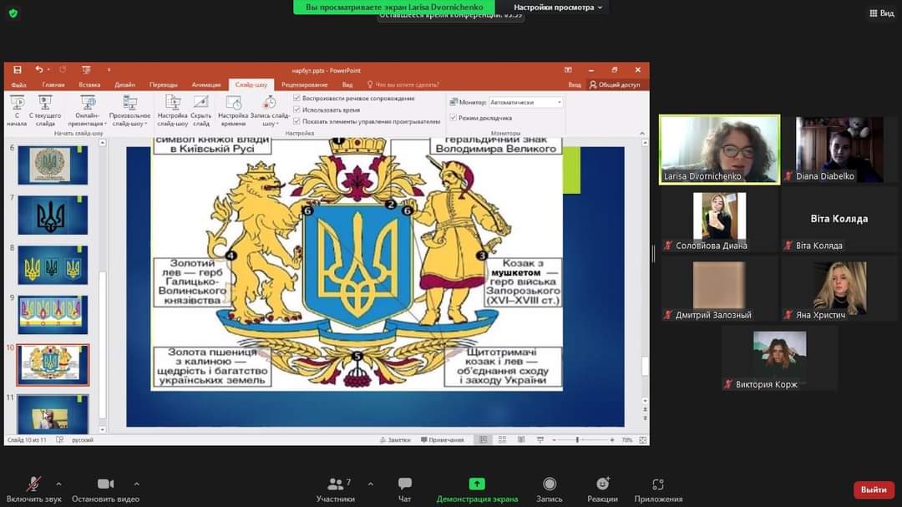Start recording with the 'Запись' button

550,484
